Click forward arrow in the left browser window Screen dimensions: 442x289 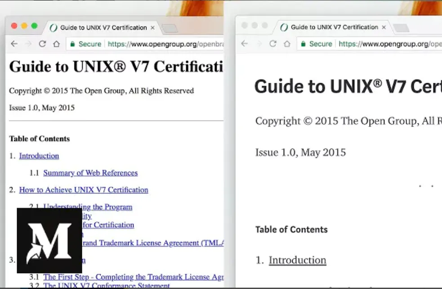[28, 44]
